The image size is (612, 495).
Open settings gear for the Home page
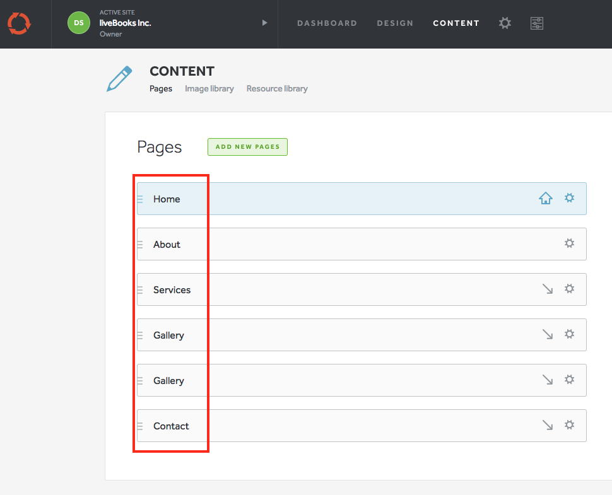point(569,198)
